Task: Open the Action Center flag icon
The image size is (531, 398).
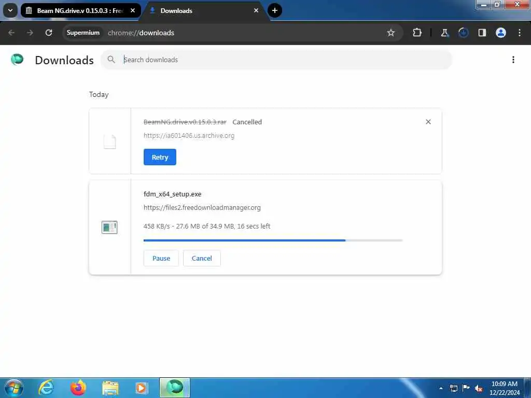Action: (466, 388)
